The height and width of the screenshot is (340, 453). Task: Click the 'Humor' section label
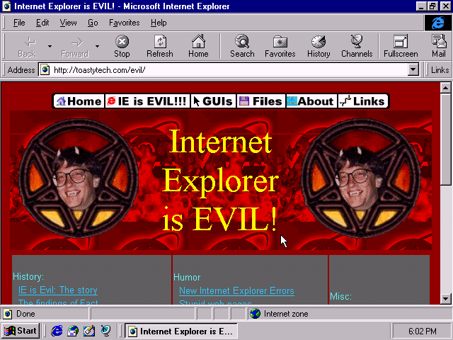(187, 277)
